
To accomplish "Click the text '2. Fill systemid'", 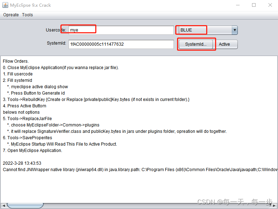I will pos(17,80).
